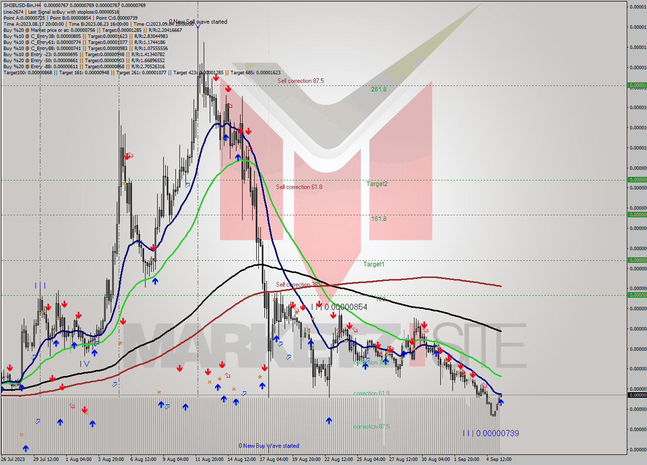Click the '22 Aug 12:00' time axis label
The height and width of the screenshot is (465, 647).
point(339,459)
